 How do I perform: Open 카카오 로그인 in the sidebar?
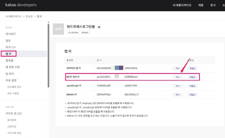(13, 114)
